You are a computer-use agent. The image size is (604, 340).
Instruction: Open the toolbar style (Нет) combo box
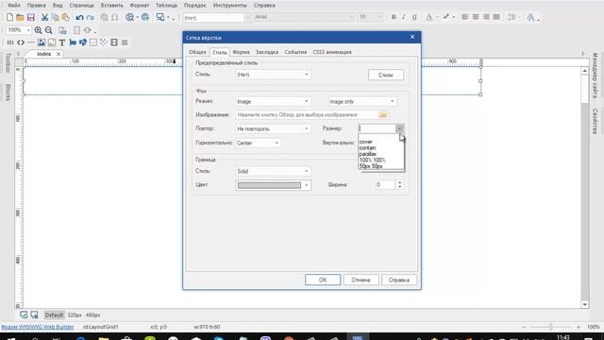pos(217,18)
